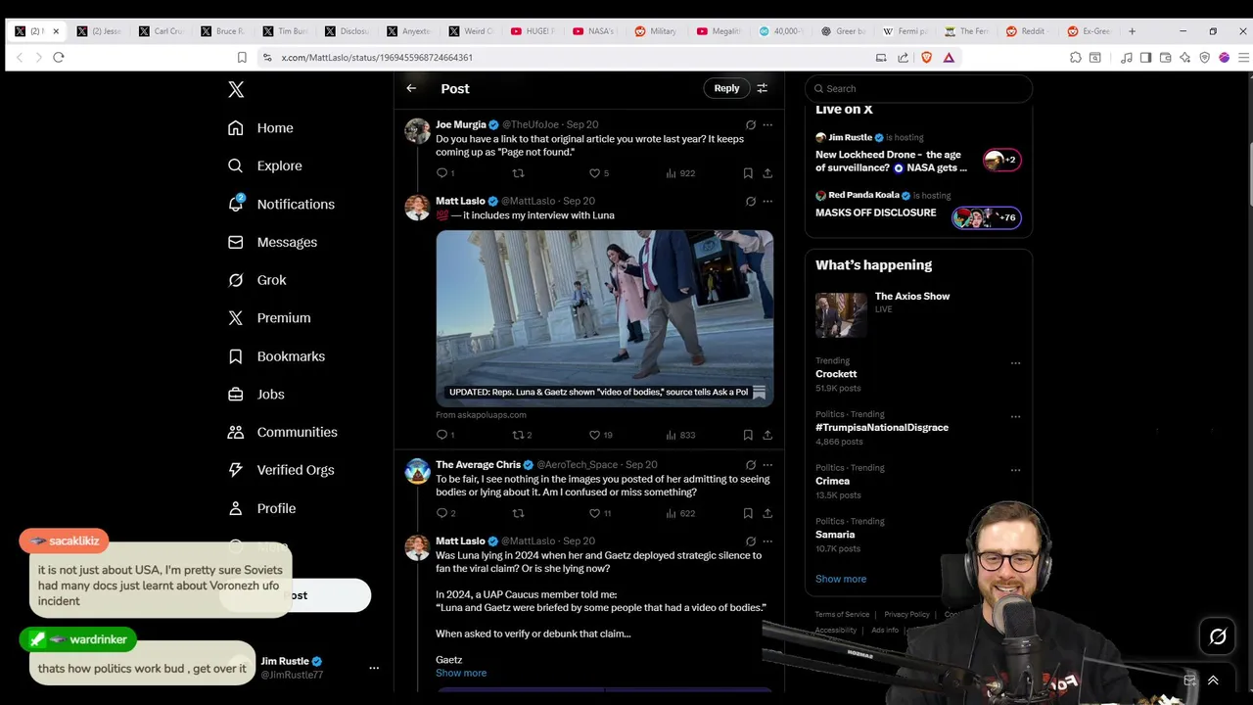Open more options for Crimea trend

[1015, 471]
